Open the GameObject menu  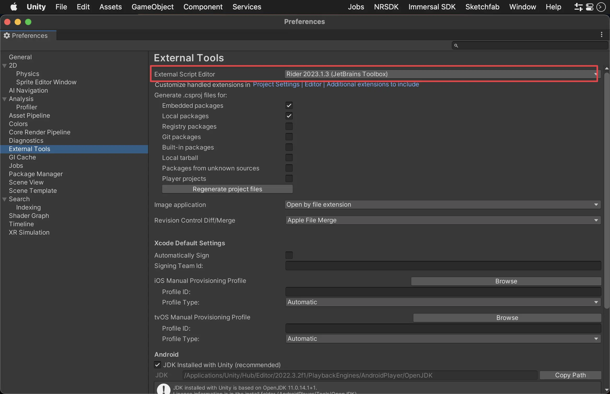click(x=152, y=7)
